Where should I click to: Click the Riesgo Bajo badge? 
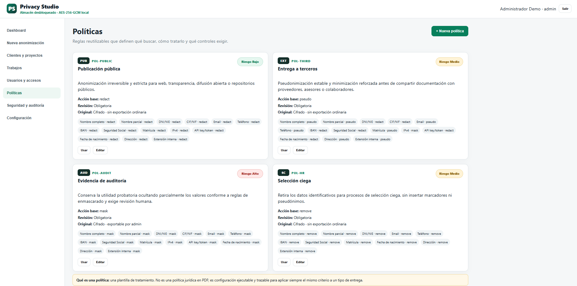pyautogui.click(x=250, y=62)
